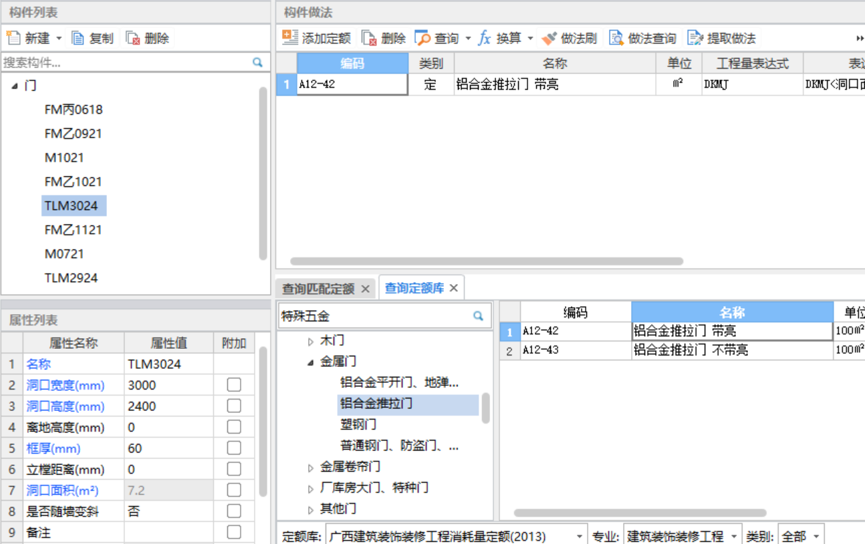Click the 删除 icon in 构件做法 toolbar

point(369,38)
